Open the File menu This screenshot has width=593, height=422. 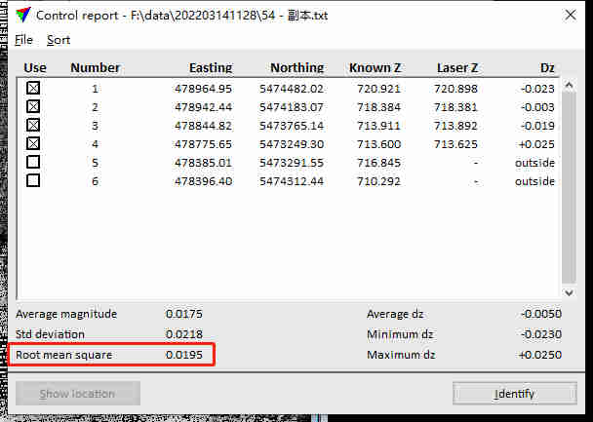tap(24, 40)
